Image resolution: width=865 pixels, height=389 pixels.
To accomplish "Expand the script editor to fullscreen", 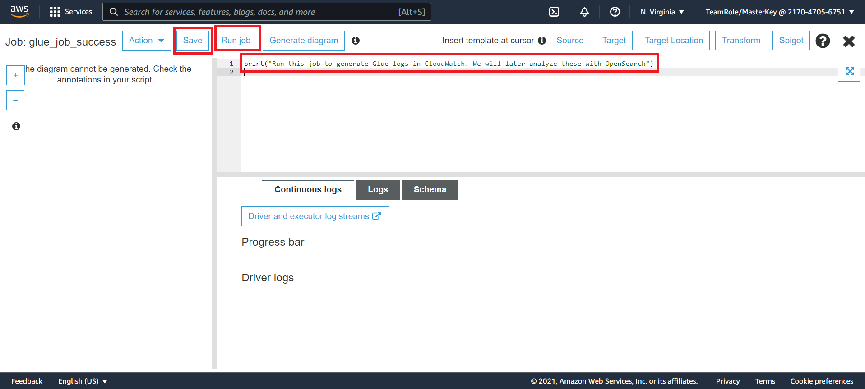I will click(849, 71).
